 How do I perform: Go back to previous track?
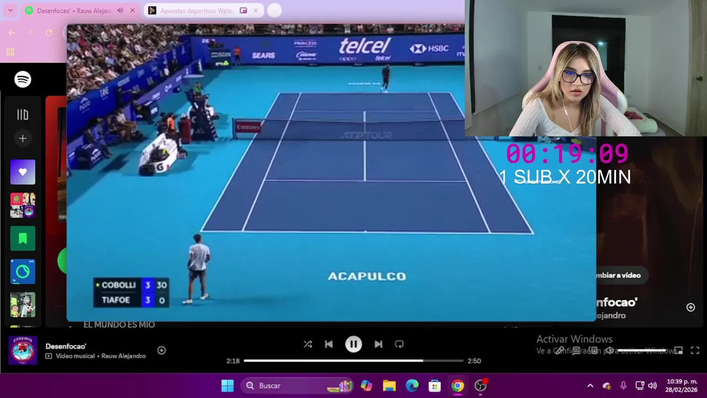pyautogui.click(x=329, y=344)
